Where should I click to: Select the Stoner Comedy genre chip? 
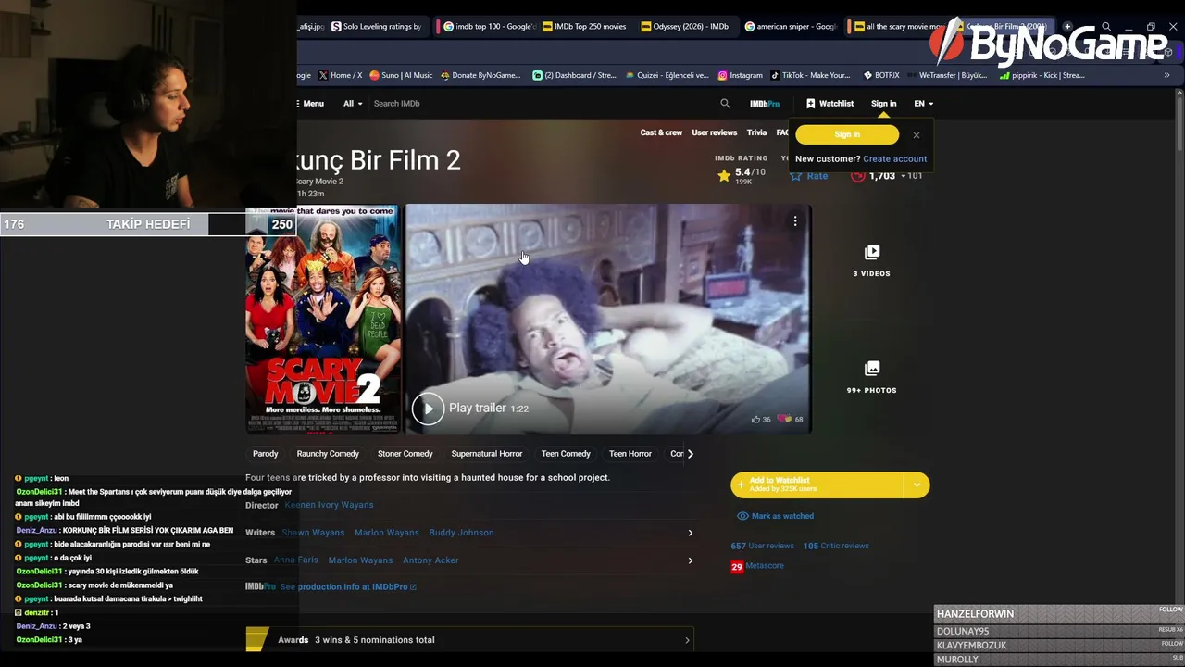405,454
